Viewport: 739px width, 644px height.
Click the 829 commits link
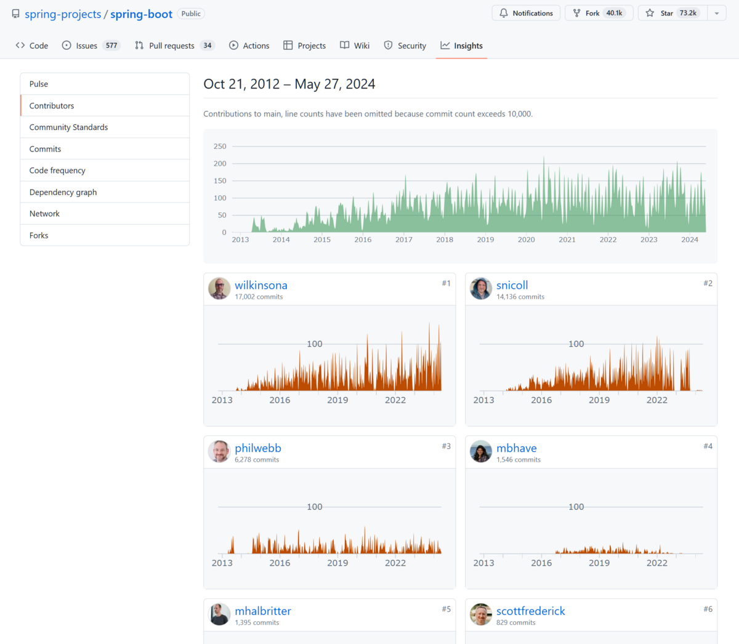click(x=516, y=622)
